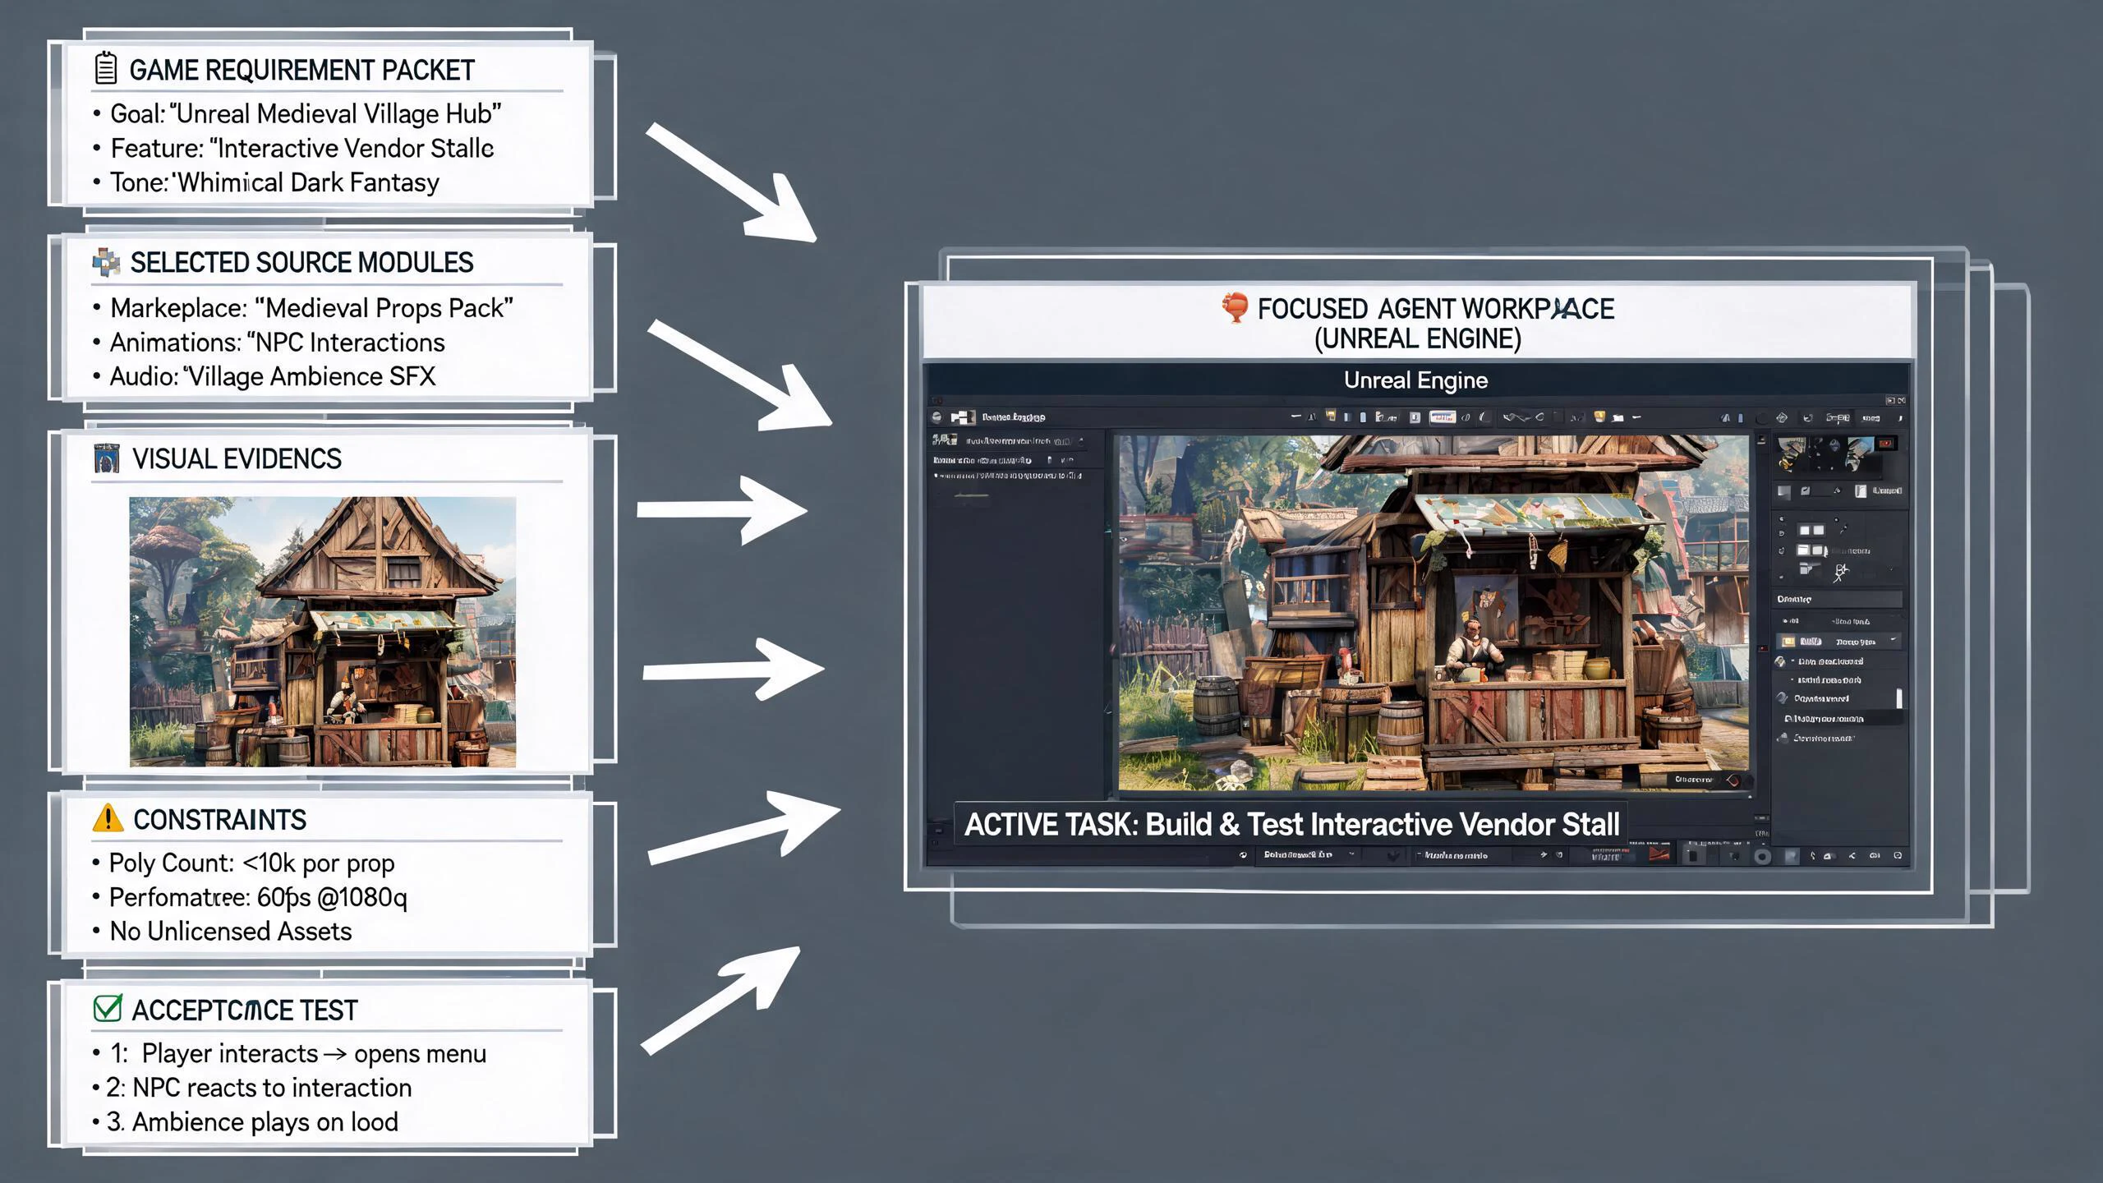Select the second radio dot in right panel options
The image size is (2103, 1183).
click(x=1781, y=533)
